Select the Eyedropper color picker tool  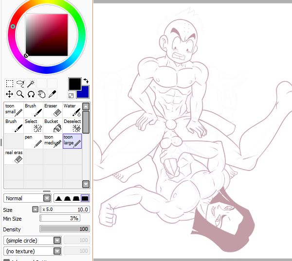(x=52, y=94)
